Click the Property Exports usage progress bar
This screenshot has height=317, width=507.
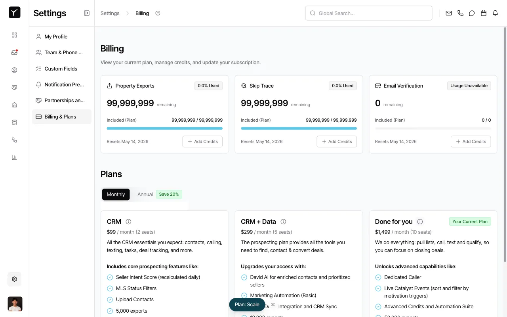coord(164,128)
